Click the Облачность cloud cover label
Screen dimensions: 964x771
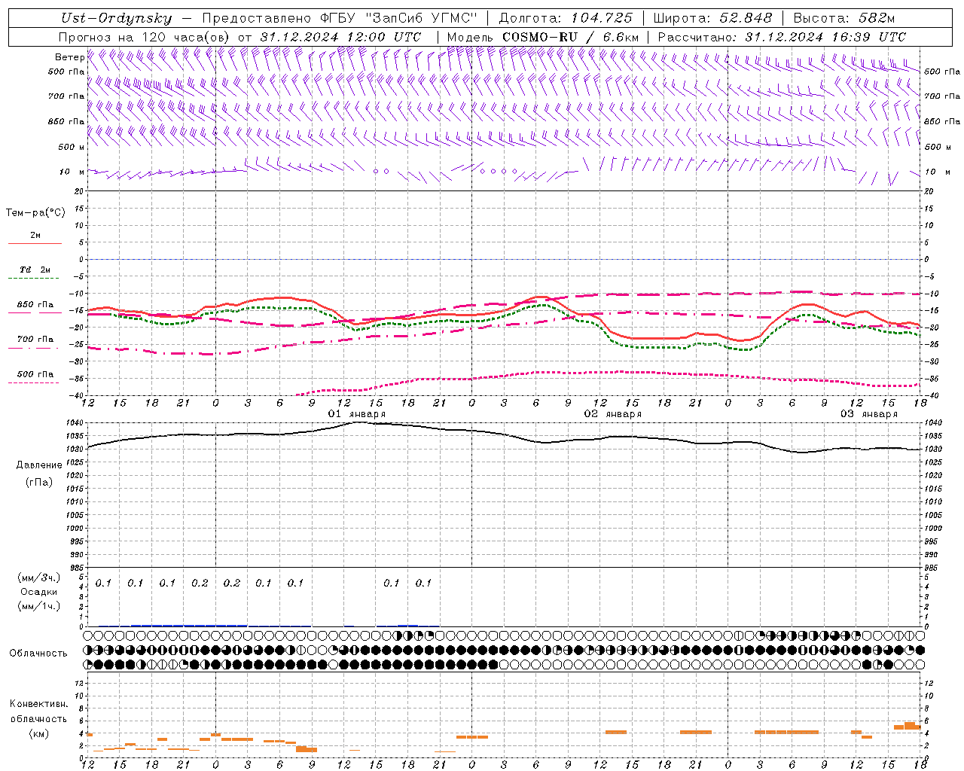click(38, 653)
